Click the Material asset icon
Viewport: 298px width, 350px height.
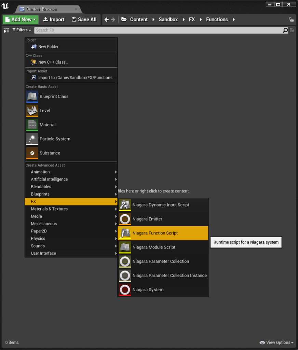pyautogui.click(x=32, y=125)
